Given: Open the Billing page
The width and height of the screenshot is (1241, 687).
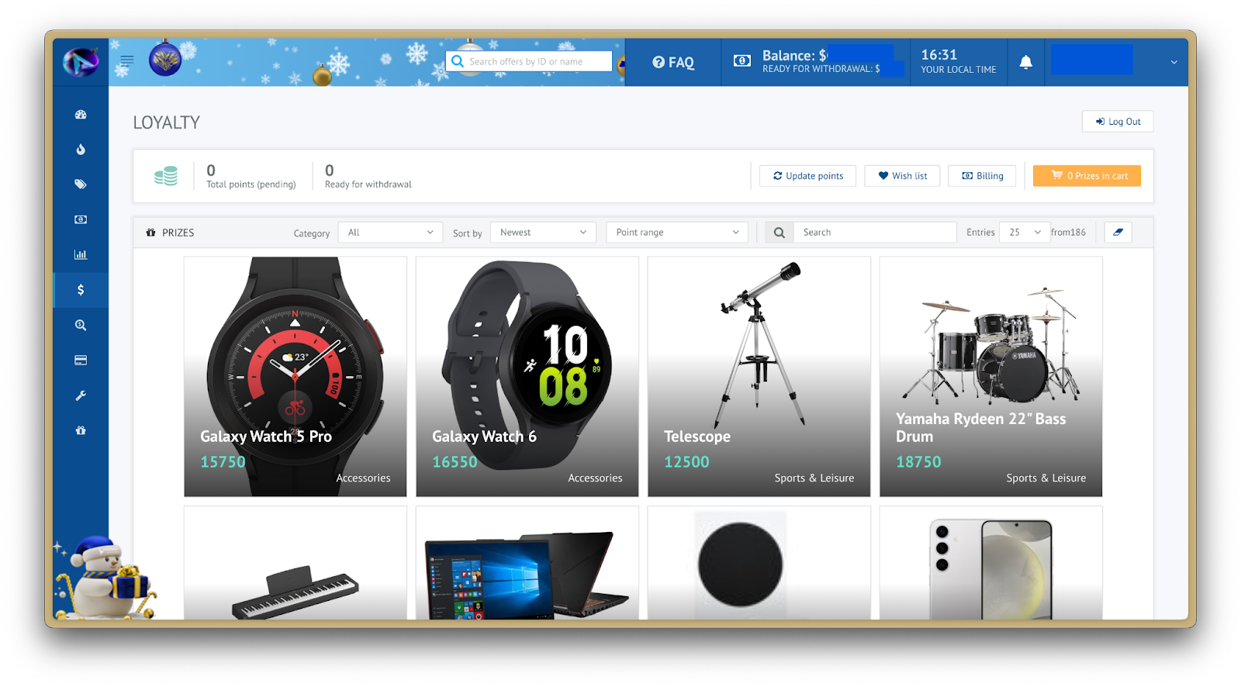Looking at the screenshot, I should [982, 176].
